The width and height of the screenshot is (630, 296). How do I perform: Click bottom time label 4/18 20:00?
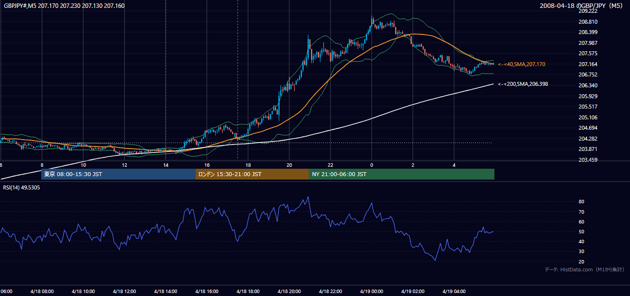pos(289,292)
